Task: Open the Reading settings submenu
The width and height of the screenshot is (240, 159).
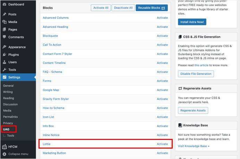Action: pyautogui.click(x=8, y=98)
